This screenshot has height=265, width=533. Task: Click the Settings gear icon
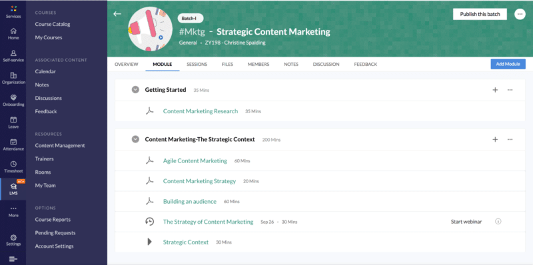point(13,238)
